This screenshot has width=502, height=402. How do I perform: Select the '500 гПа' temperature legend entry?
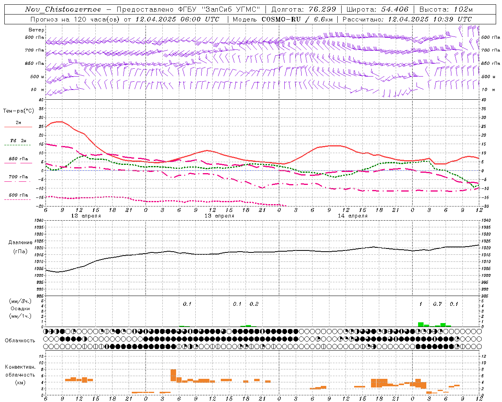18,195
